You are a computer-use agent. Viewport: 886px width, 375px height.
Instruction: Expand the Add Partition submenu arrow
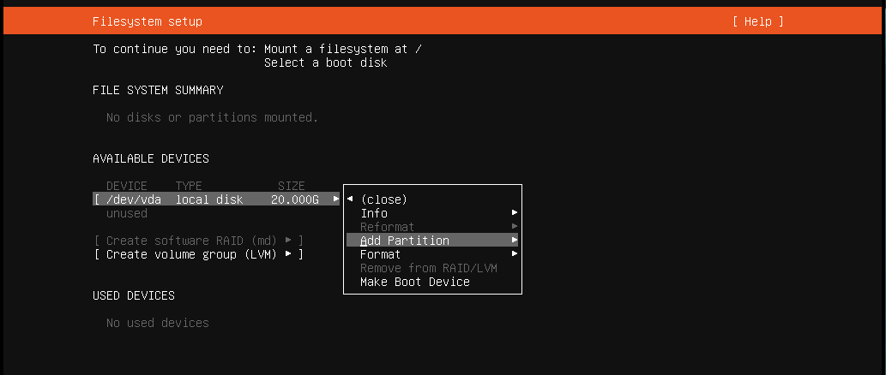coord(515,240)
